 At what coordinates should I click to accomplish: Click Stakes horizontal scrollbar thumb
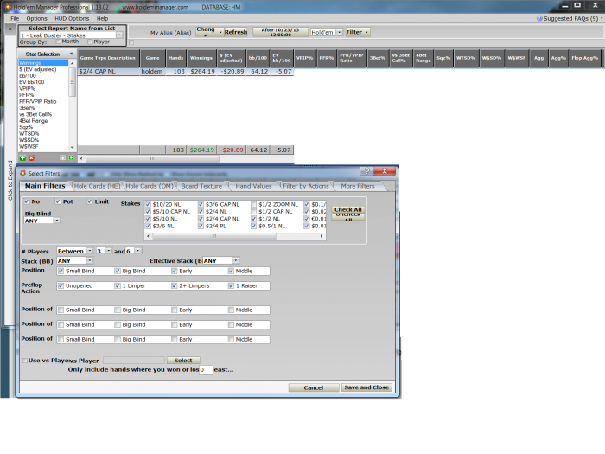(x=214, y=236)
